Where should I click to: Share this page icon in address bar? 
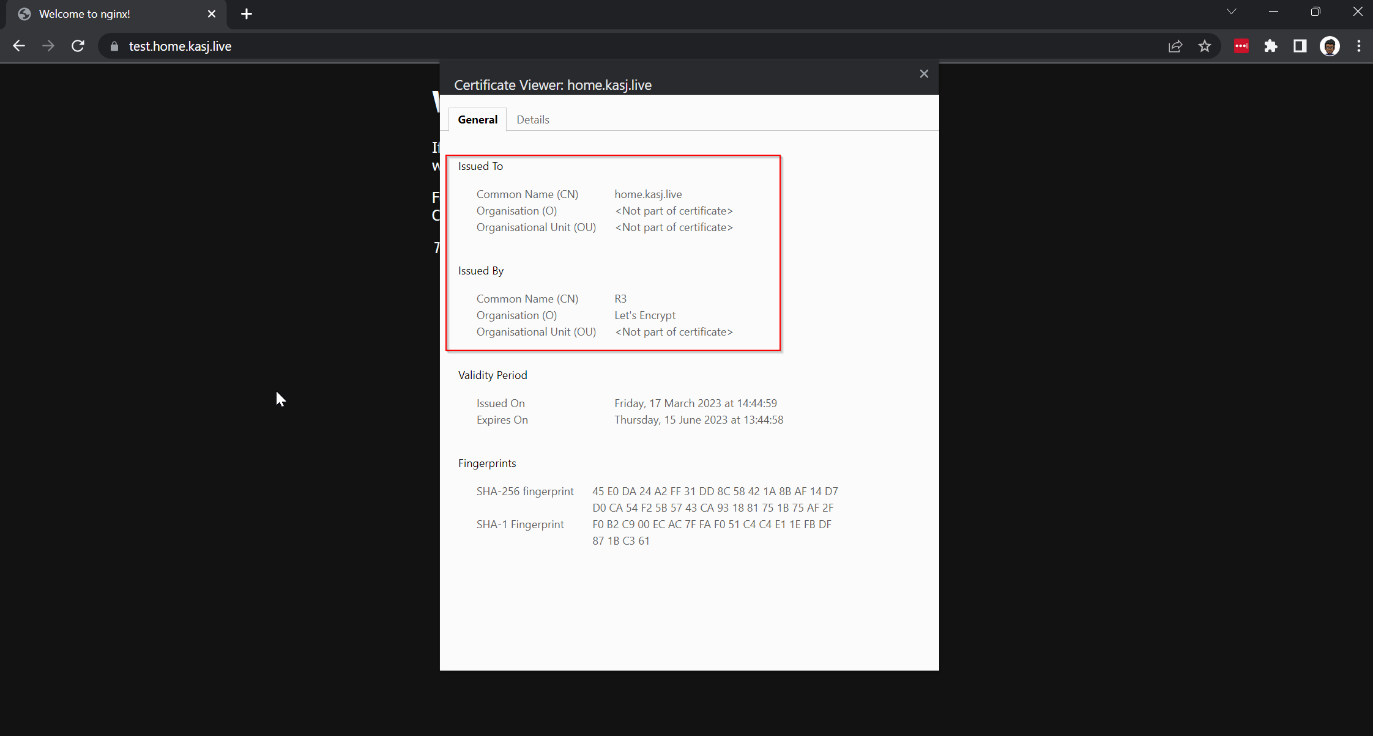[1175, 46]
